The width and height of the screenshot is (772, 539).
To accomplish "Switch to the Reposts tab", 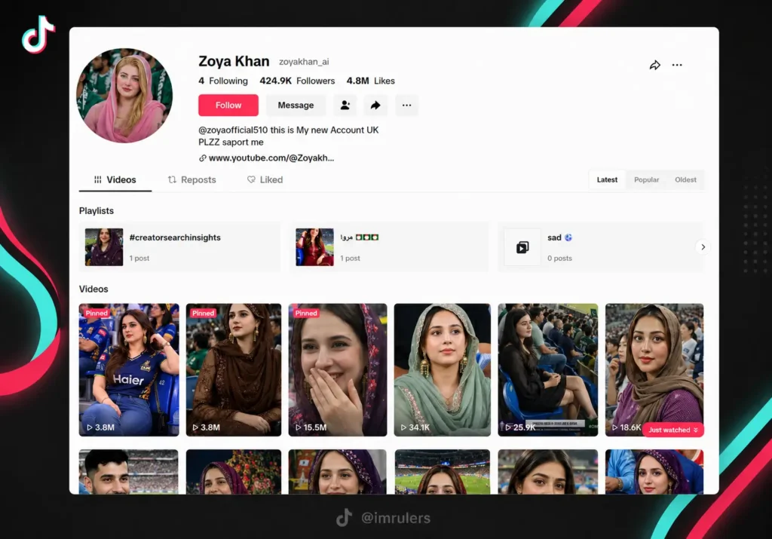I will coord(192,179).
